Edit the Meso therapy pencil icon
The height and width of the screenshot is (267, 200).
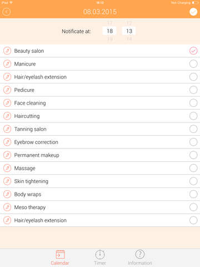(7, 207)
